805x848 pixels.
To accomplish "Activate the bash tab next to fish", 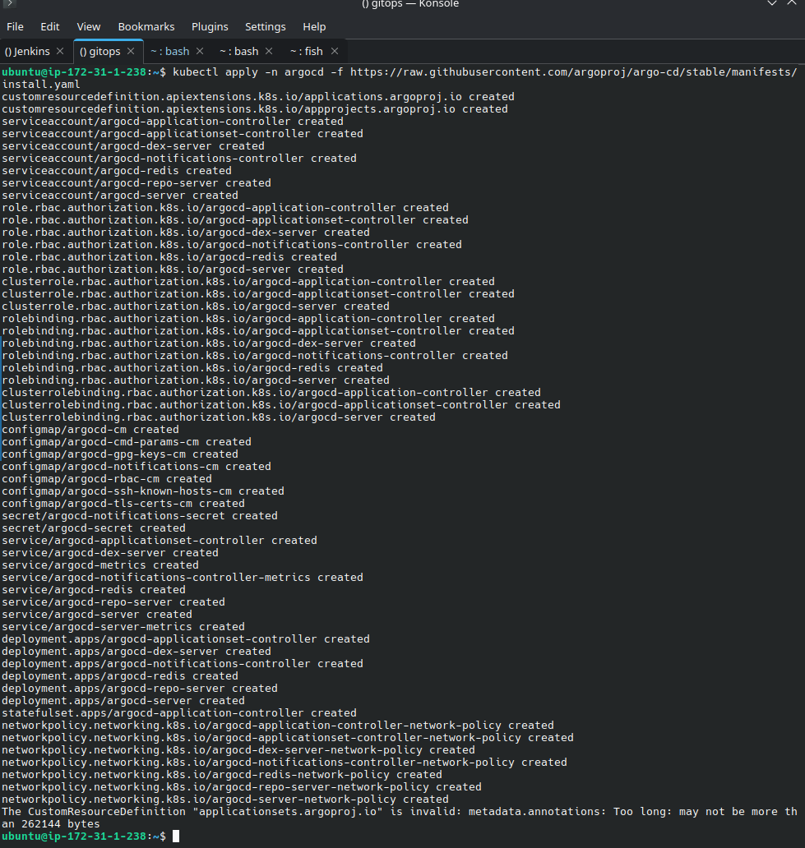I will click(x=239, y=52).
